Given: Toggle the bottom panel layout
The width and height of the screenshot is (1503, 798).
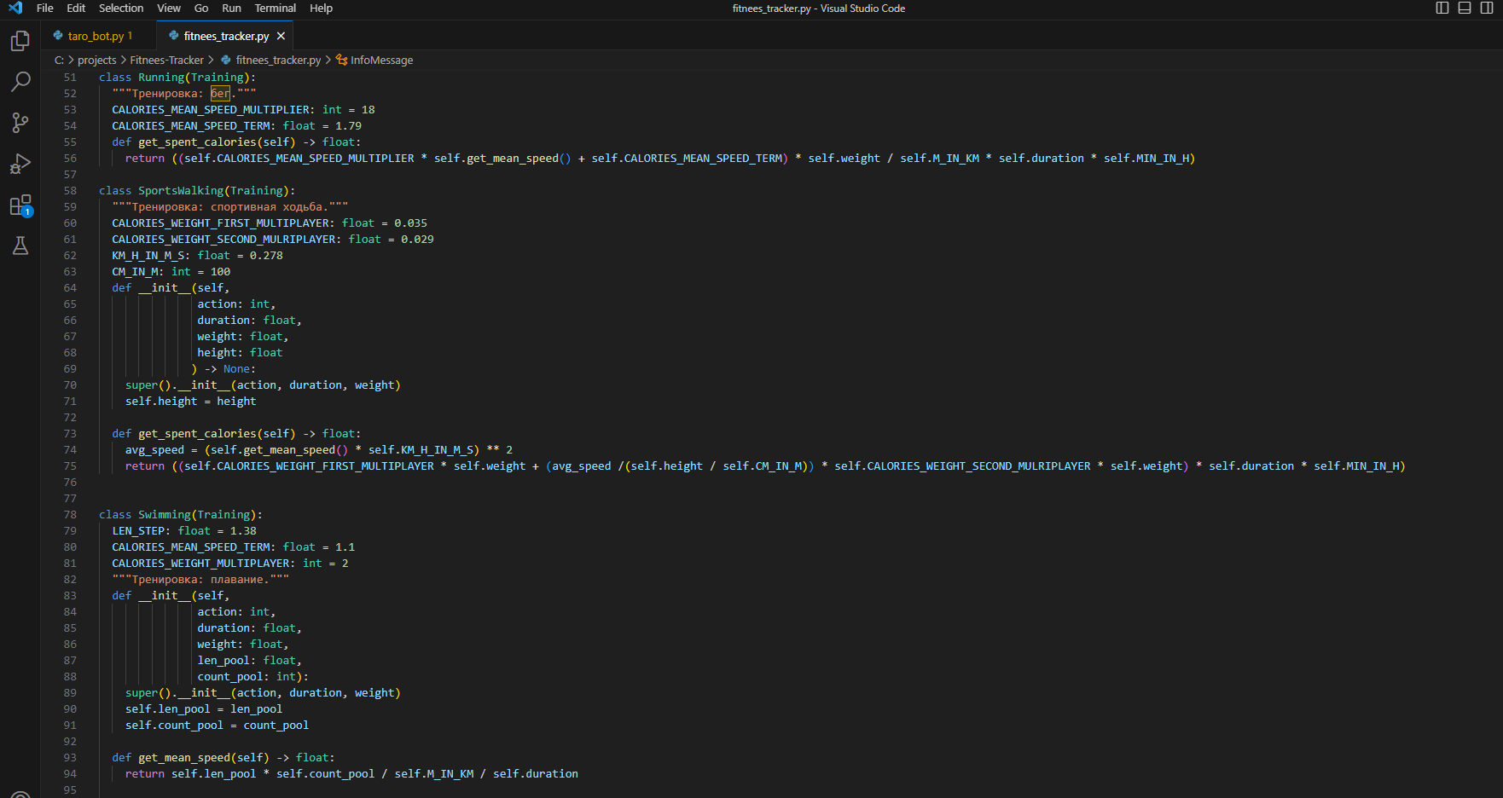Looking at the screenshot, I should (x=1465, y=8).
